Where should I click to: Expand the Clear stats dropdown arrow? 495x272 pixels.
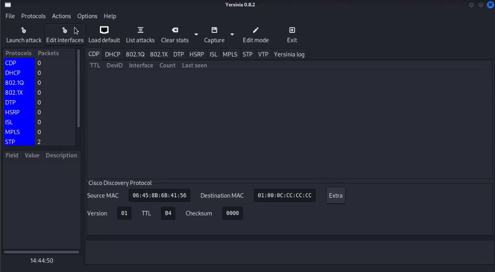(x=196, y=34)
